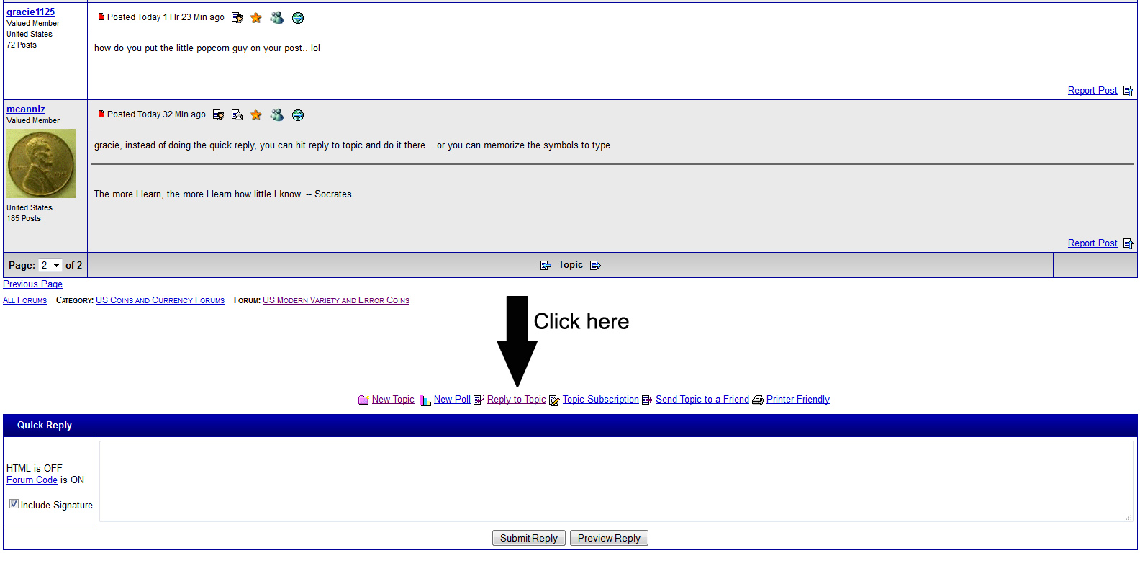Screen dimensions: 1145x566
Task: Open the Page number dropdown
Action: [x=50, y=265]
